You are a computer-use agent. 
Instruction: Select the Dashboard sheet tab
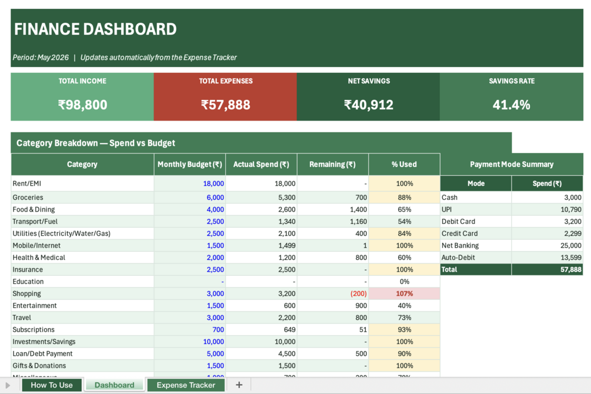(x=114, y=385)
